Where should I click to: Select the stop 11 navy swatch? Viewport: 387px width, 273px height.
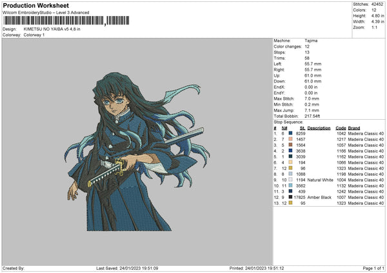tap(290, 191)
